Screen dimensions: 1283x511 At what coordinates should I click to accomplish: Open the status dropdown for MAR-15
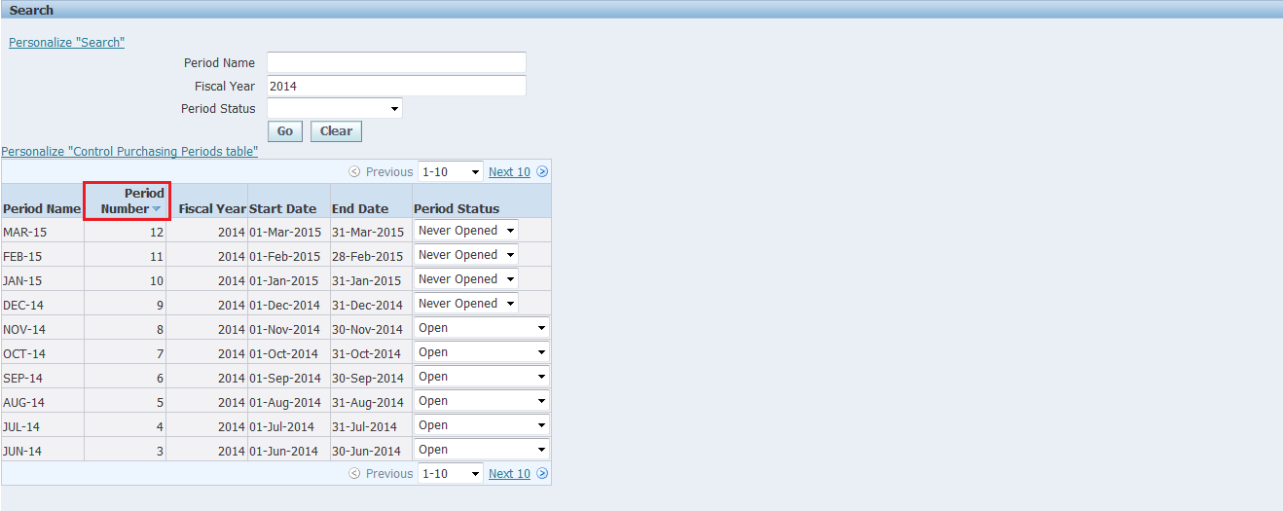tap(466, 231)
